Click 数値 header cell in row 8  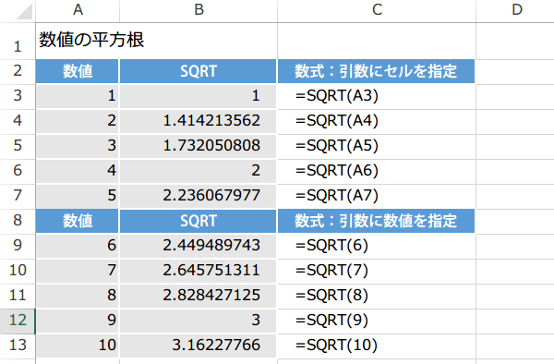click(x=77, y=221)
